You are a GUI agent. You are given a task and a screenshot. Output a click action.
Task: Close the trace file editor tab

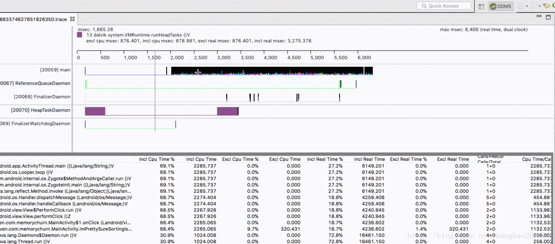(72, 19)
